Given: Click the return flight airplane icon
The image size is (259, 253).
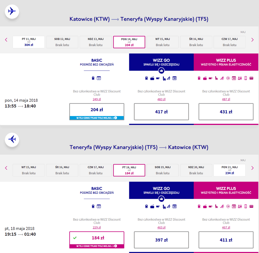Looking at the screenshot, I should [12, 140].
